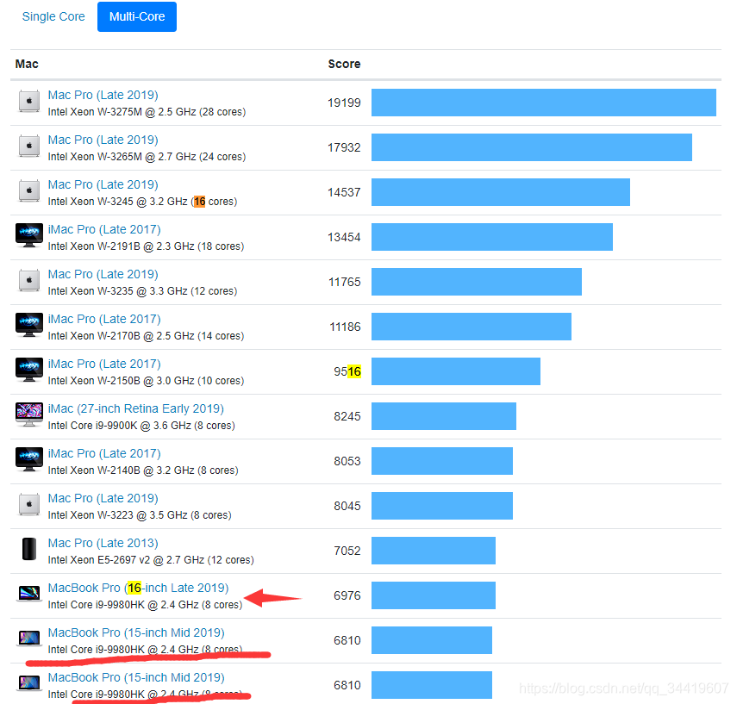Open MacBook Pro (15-inch Mid 2019) link in last row
Image resolution: width=737 pixels, height=704 pixels.
136,677
